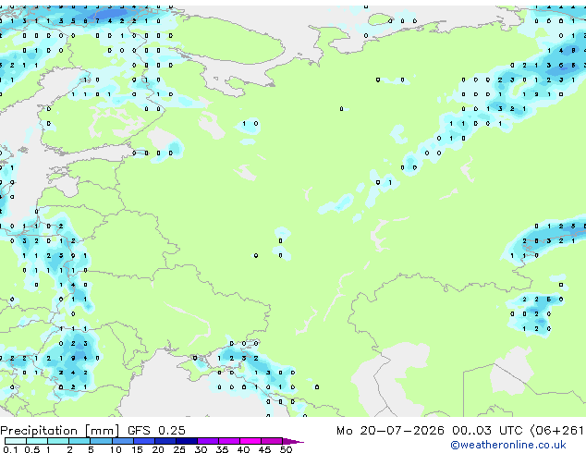Click the 'GFS 0.25' model label
Viewport: 586px width, 453px height.
point(156,431)
